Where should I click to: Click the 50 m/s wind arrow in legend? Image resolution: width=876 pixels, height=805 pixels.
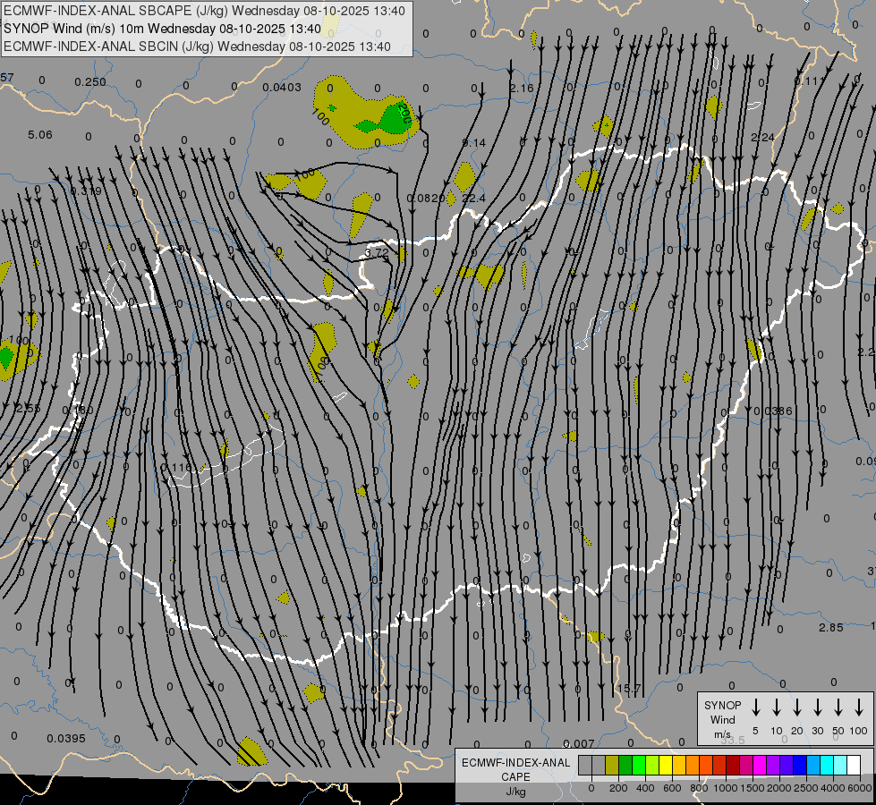pos(838,708)
